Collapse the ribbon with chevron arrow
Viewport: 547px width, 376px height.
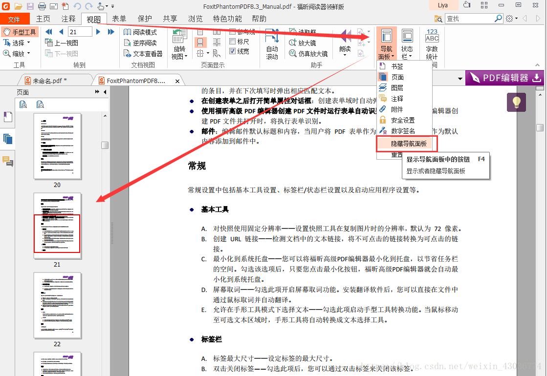coord(538,65)
